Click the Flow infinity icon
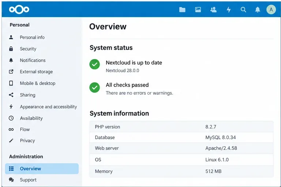The width and height of the screenshot is (281, 187). [x=11, y=129]
